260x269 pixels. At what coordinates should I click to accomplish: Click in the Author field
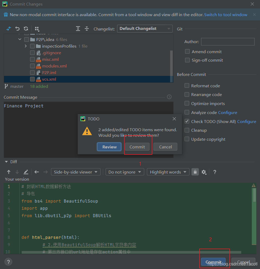pos(228,42)
